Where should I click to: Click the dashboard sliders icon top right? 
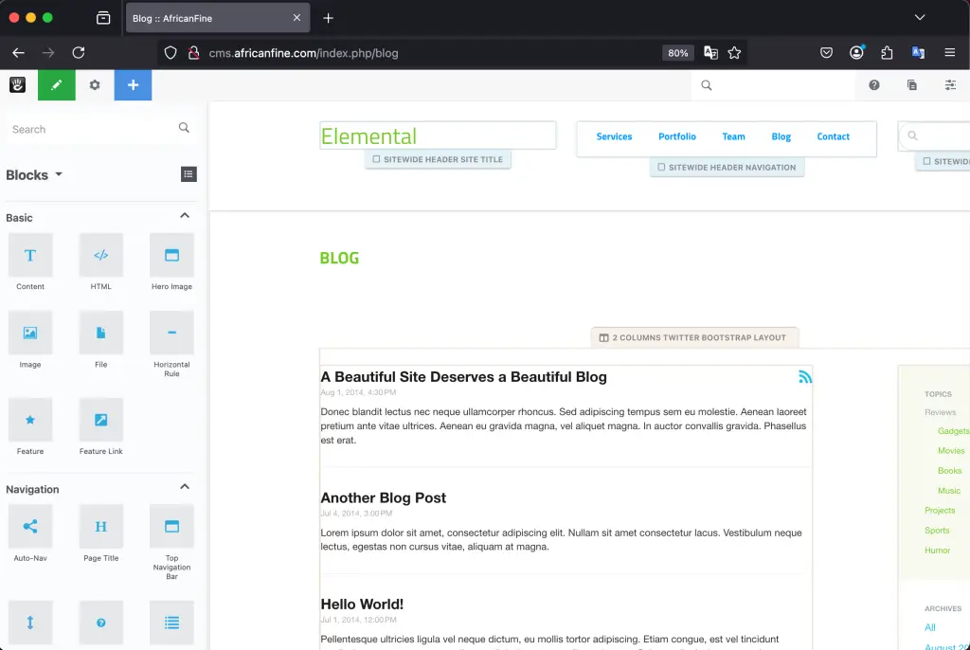point(950,84)
